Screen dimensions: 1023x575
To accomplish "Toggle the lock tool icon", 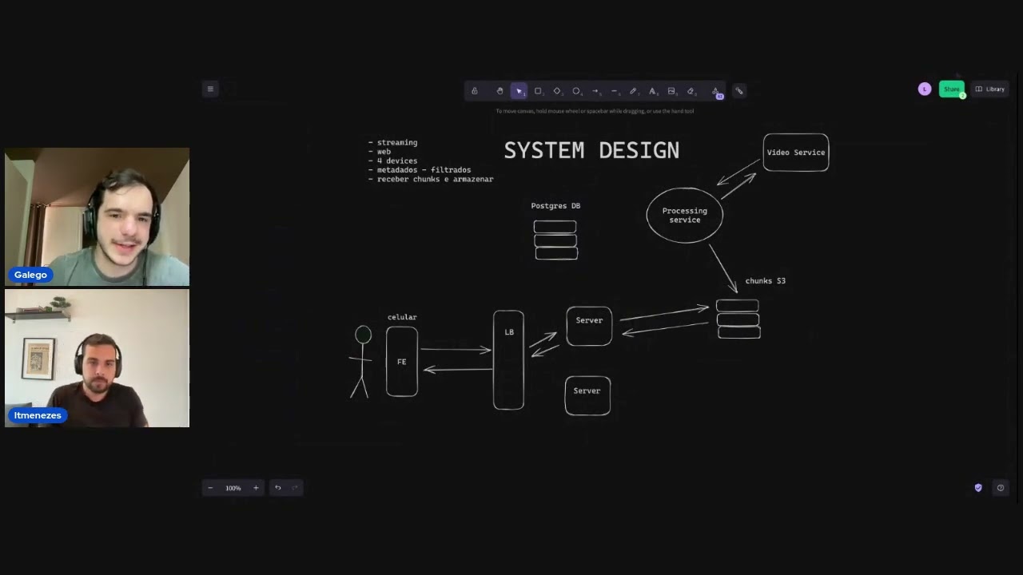I will pyautogui.click(x=475, y=91).
